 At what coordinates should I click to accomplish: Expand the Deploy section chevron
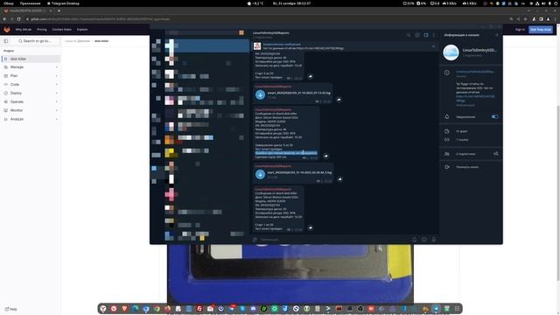tap(56, 94)
